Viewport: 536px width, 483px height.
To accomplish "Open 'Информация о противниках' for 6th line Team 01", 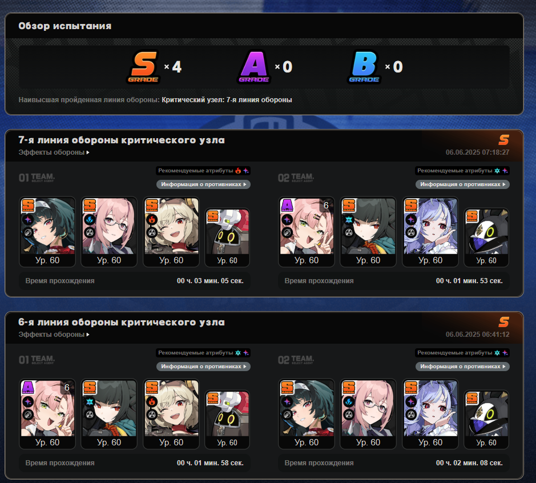I will 203,367.
